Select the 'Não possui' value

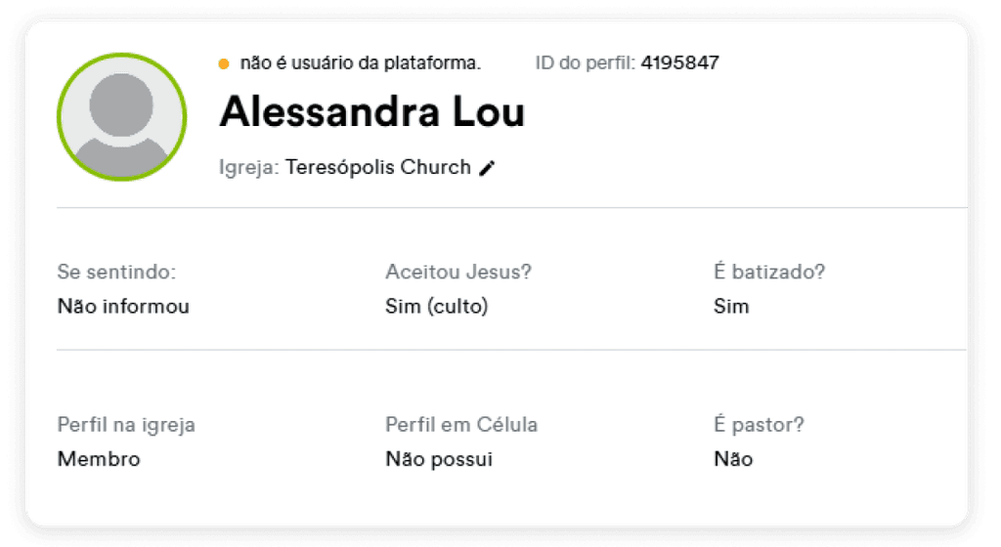pos(439,459)
